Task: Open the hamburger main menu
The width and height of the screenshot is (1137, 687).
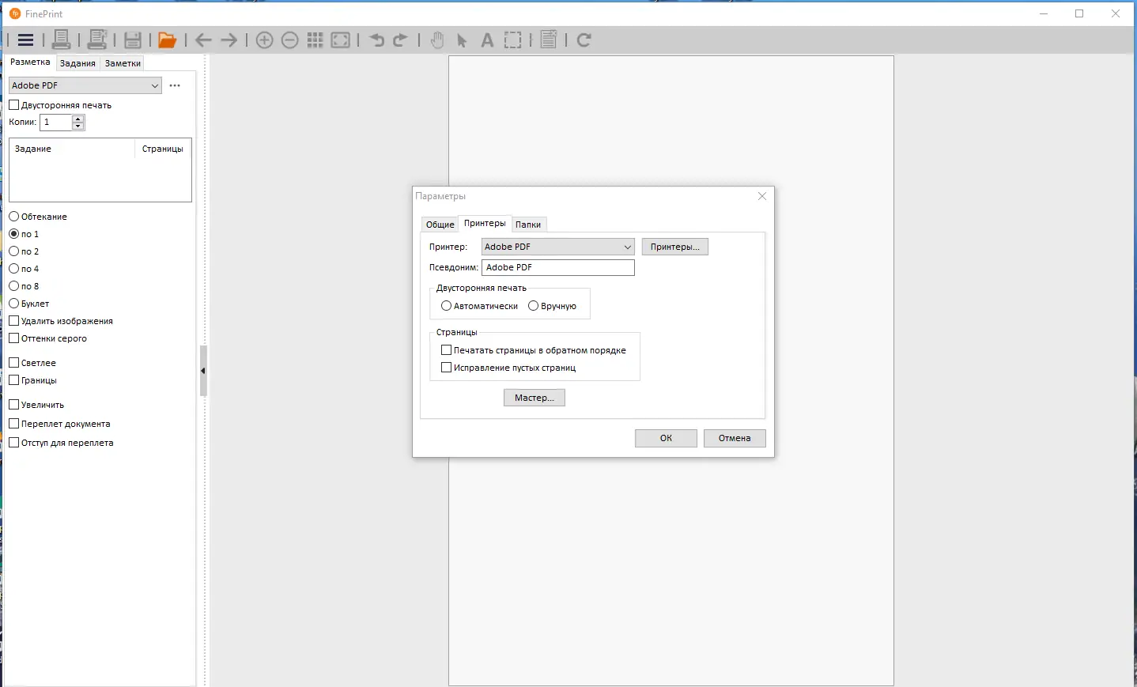Action: (x=25, y=40)
